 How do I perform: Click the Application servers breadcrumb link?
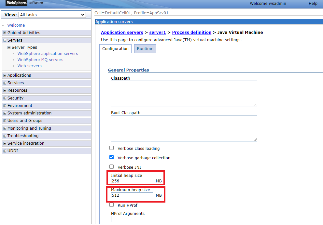point(122,32)
